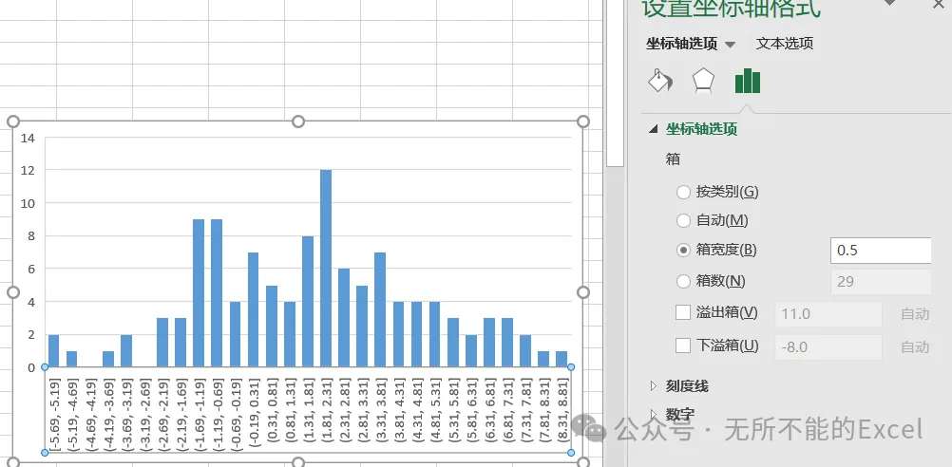The image size is (952, 467).
Task: Click the bin width field showing 0.5
Action: [x=881, y=251]
